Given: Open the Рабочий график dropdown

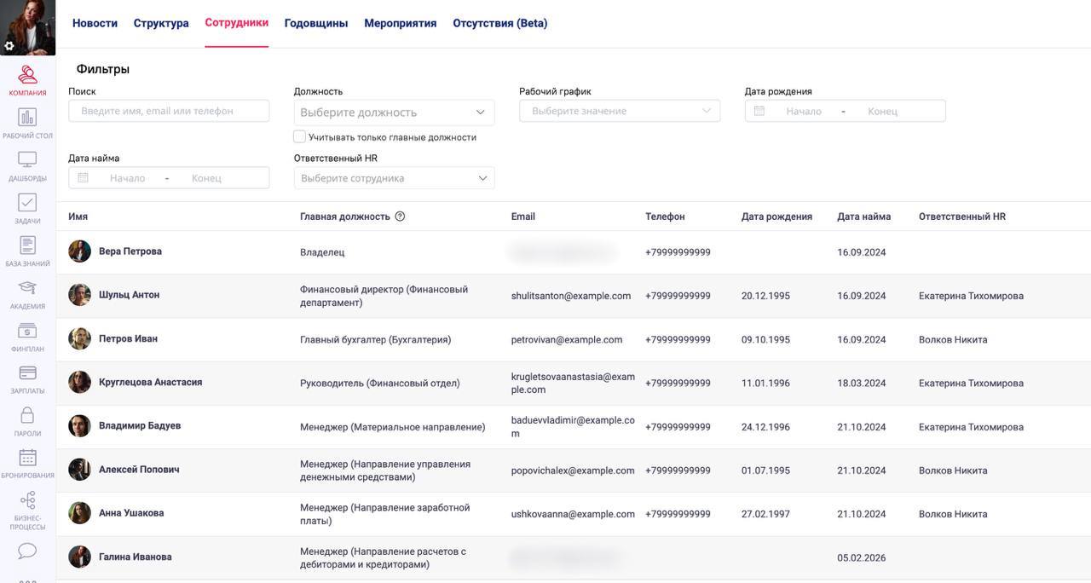Looking at the screenshot, I should 620,111.
